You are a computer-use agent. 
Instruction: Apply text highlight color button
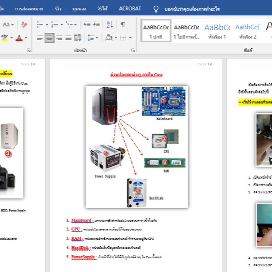(5, 38)
